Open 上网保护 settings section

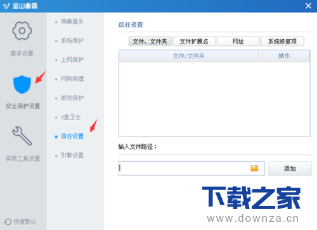pyautogui.click(x=72, y=59)
